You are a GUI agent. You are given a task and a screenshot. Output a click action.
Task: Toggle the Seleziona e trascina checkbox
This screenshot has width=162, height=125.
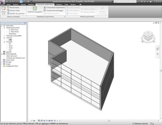click(x=133, y=123)
